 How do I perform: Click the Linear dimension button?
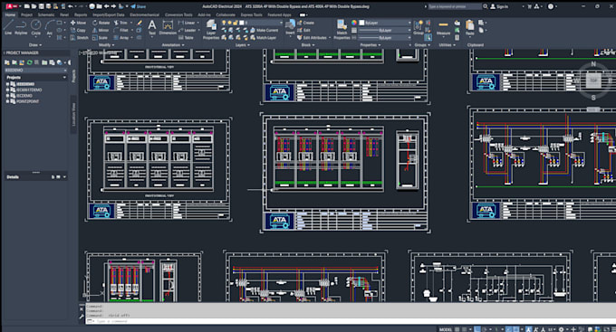point(187,23)
